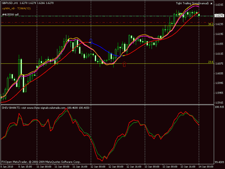
Task: Click the 1.6315 price axis label
Action: pyautogui.click(x=219, y=5)
